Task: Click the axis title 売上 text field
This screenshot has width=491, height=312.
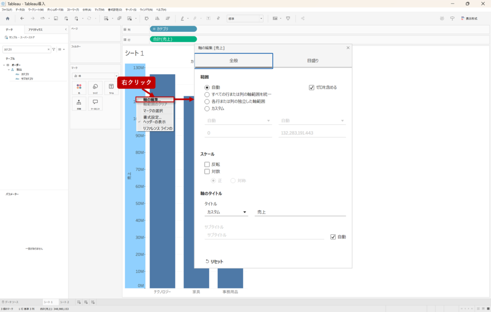Action: [x=300, y=212]
